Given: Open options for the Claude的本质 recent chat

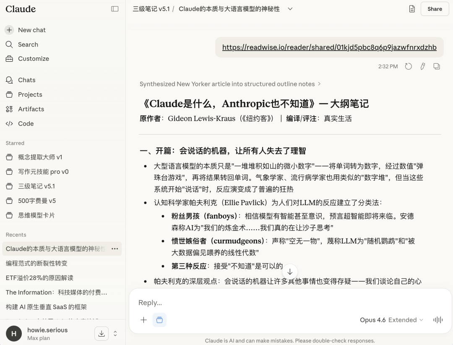Looking at the screenshot, I should [115, 249].
